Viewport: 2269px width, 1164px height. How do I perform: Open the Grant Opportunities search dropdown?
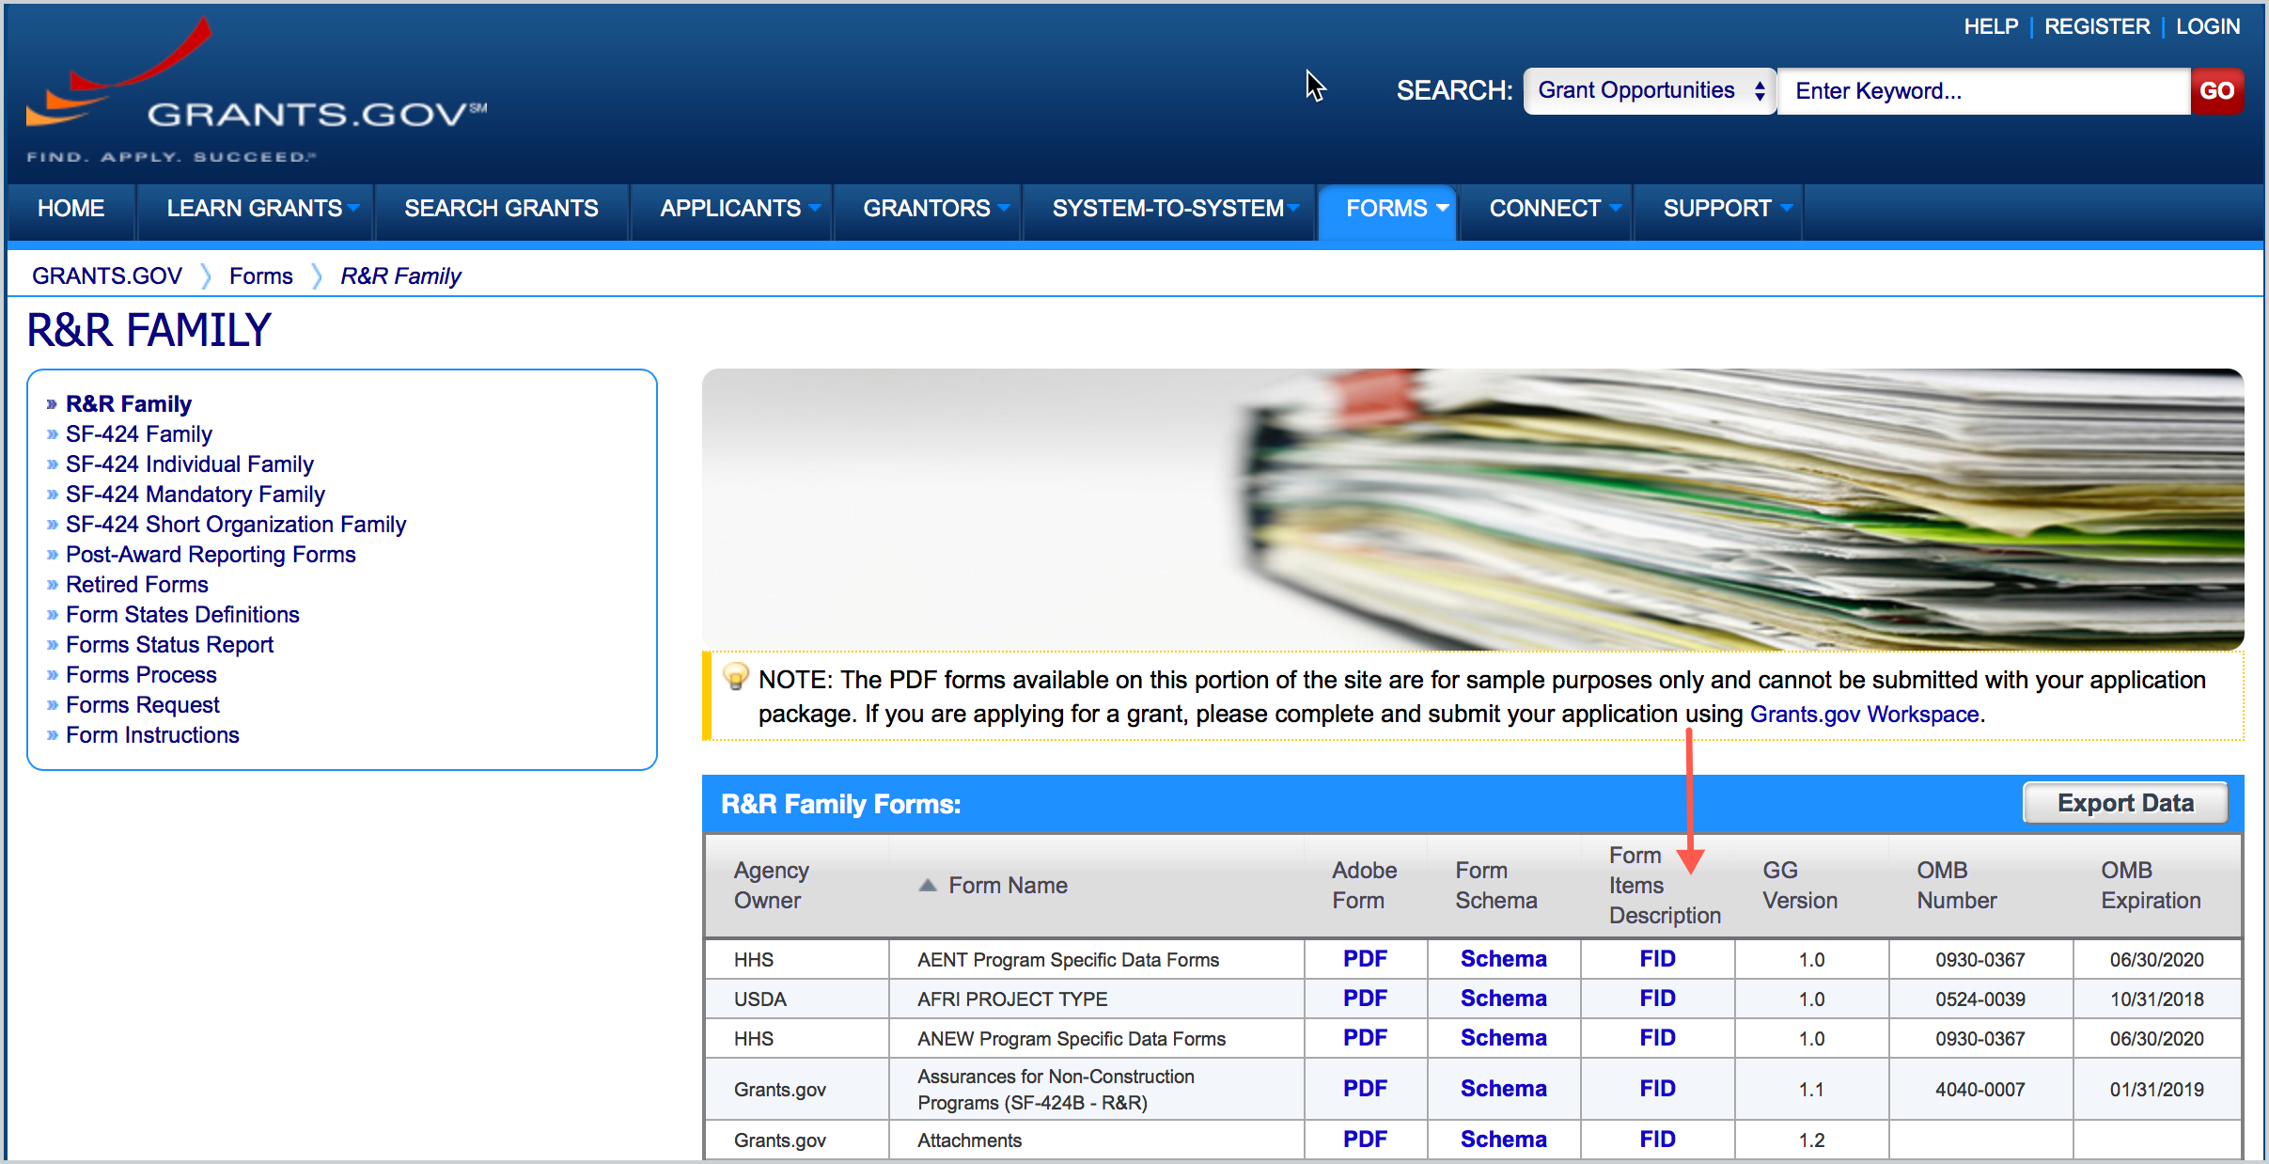(1650, 90)
